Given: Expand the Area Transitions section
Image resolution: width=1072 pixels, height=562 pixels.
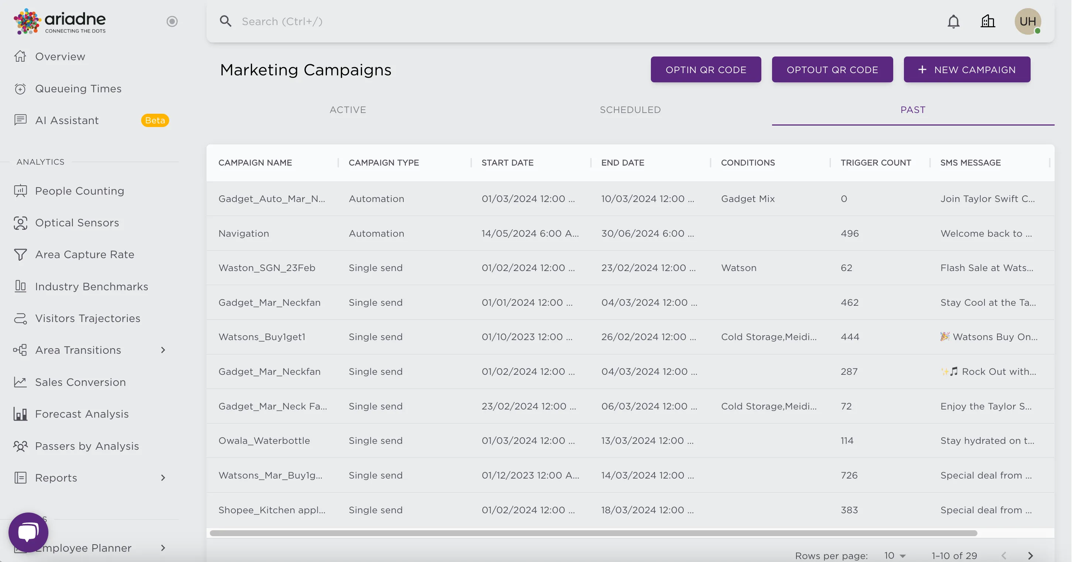Looking at the screenshot, I should (163, 350).
